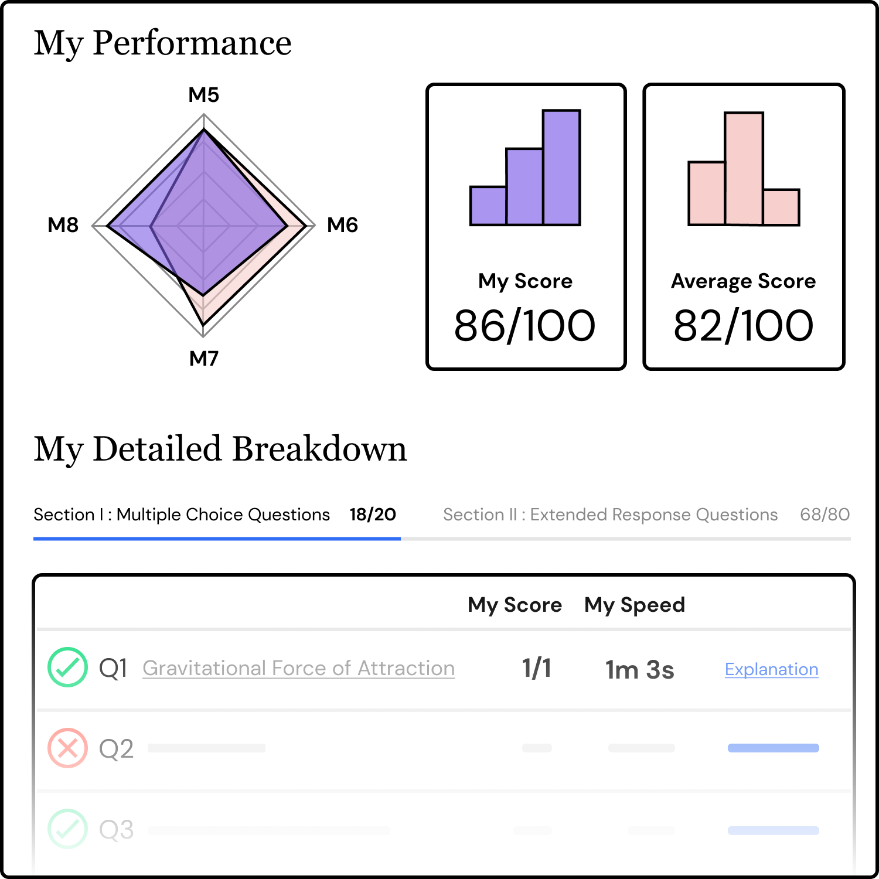The image size is (879, 879).
Task: Click the green checkmark icon beside Q1
Action: (67, 668)
